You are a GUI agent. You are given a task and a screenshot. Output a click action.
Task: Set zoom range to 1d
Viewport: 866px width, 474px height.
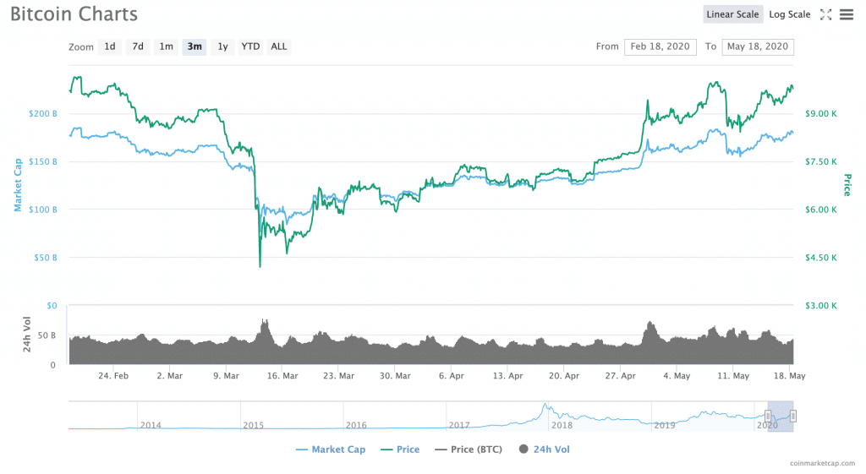click(110, 46)
